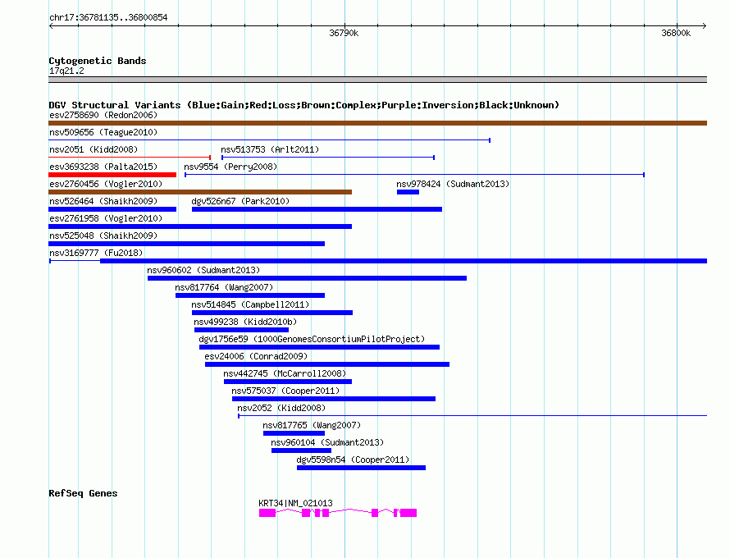Screen dimensions: 730x558
Task: Click the esv2760456 (Vogler2010) brown bar
Action: pos(200,192)
